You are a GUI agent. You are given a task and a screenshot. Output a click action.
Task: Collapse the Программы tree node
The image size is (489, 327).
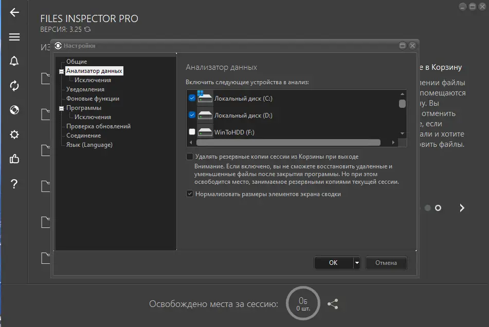tap(61, 109)
